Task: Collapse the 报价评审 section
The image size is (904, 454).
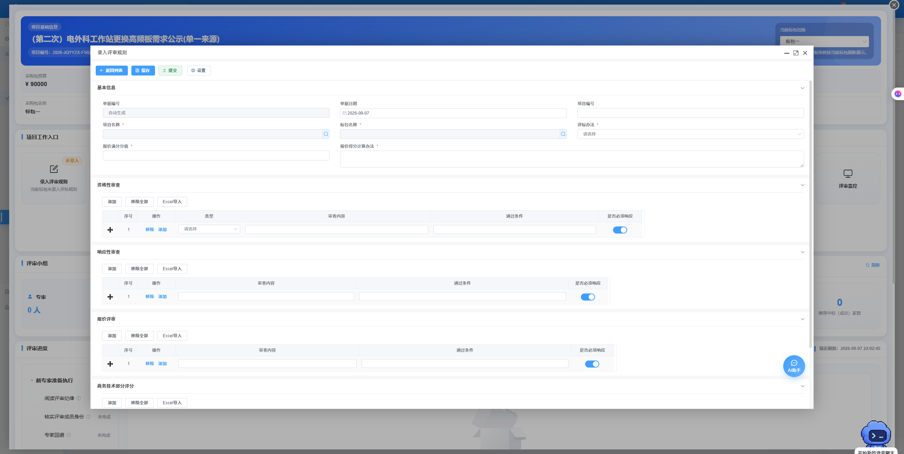Action: click(x=802, y=319)
